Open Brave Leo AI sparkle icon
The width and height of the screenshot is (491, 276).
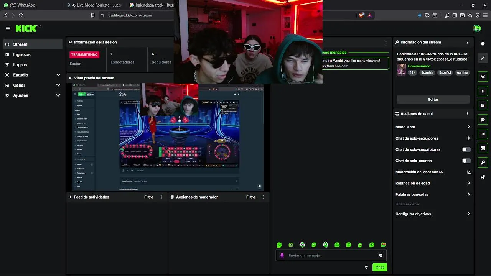click(470, 15)
